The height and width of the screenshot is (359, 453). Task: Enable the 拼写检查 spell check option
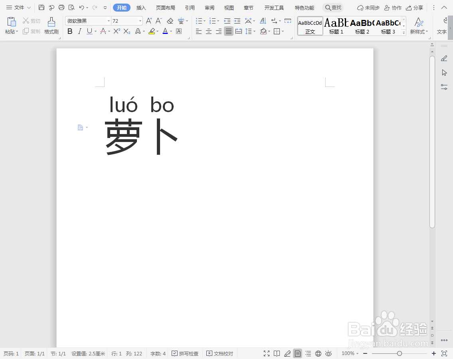click(x=185, y=353)
